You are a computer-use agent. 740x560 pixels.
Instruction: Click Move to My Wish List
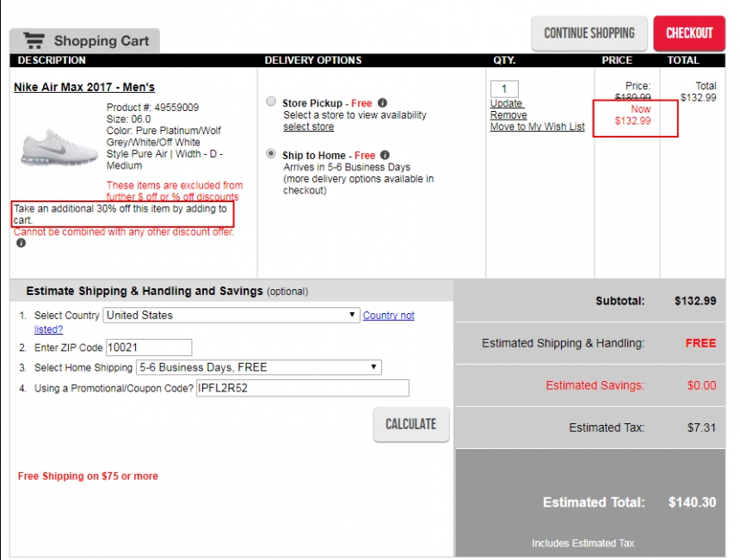(537, 127)
